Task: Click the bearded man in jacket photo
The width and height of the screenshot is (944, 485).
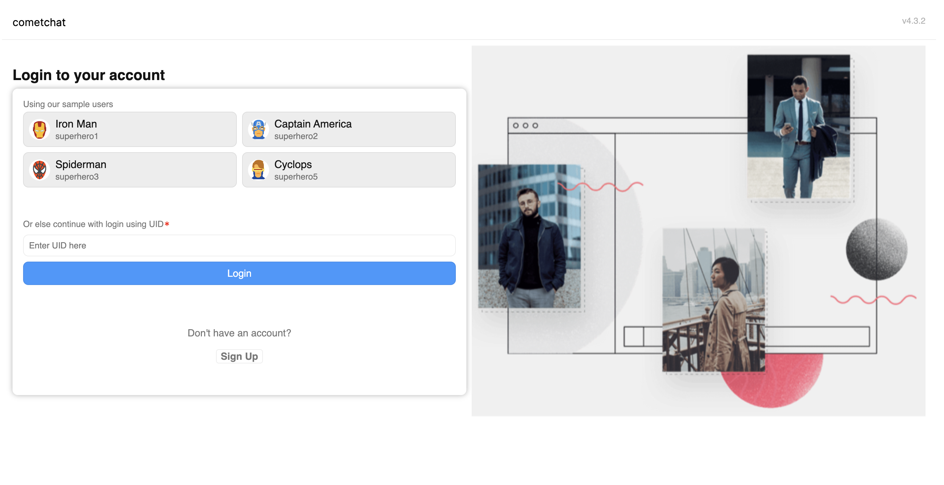Action: tap(529, 237)
